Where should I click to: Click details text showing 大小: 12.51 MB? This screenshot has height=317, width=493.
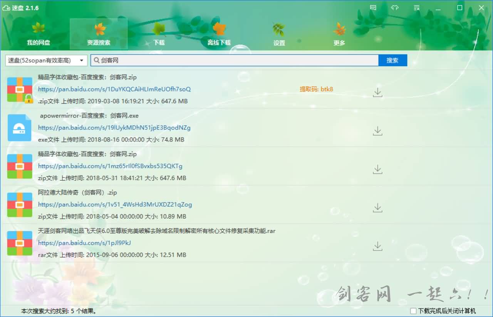[112, 255]
